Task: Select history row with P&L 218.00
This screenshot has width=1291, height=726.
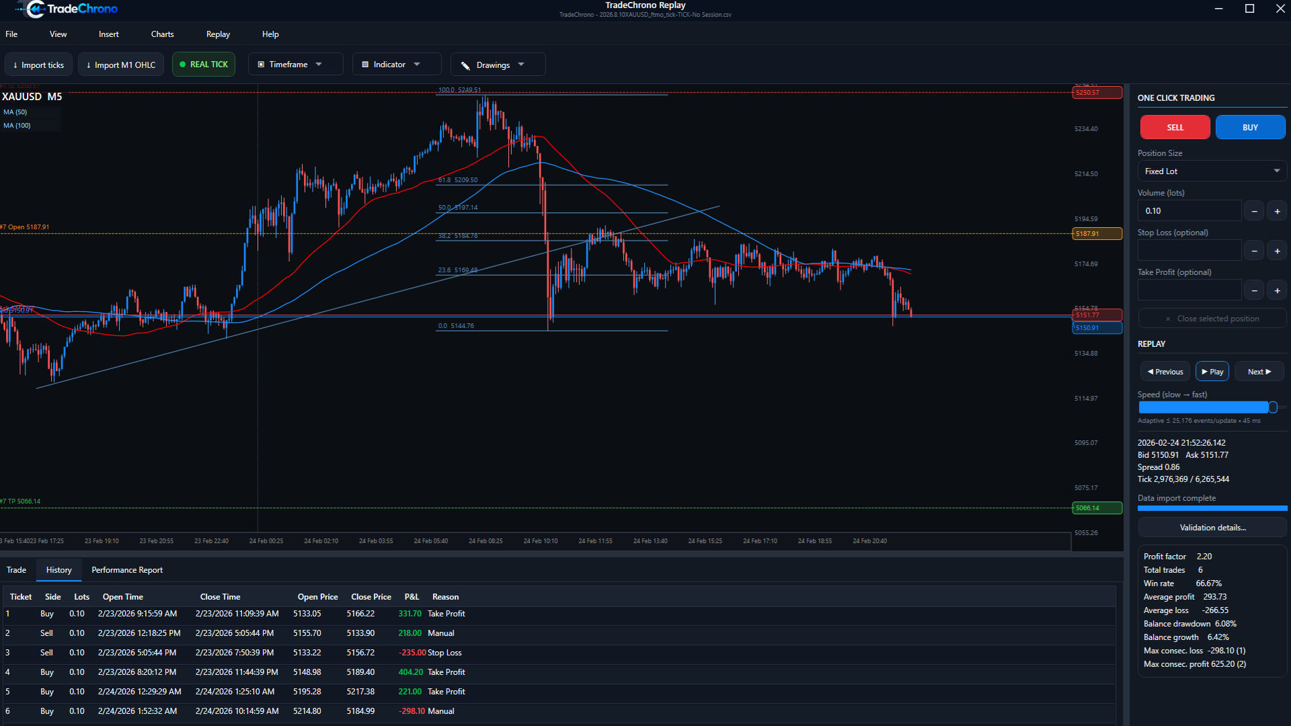Action: (x=559, y=633)
